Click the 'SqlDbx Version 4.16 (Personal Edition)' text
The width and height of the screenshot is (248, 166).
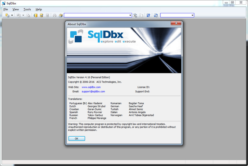[x=89, y=77]
